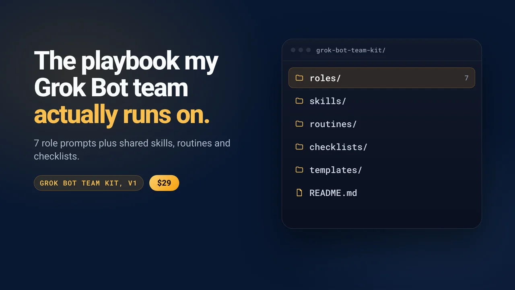The image size is (515, 290).
Task: Click the folder icon beside templates/
Action: 299,170
